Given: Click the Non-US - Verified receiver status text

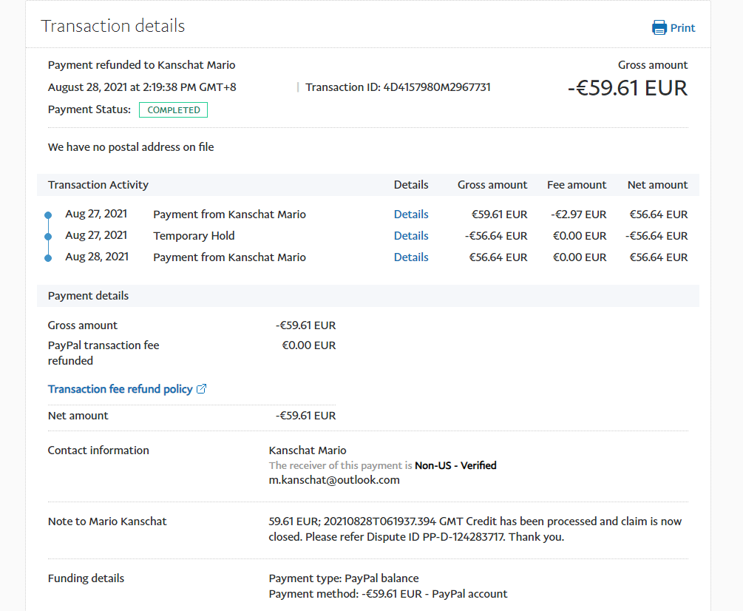Looking at the screenshot, I should 455,466.
